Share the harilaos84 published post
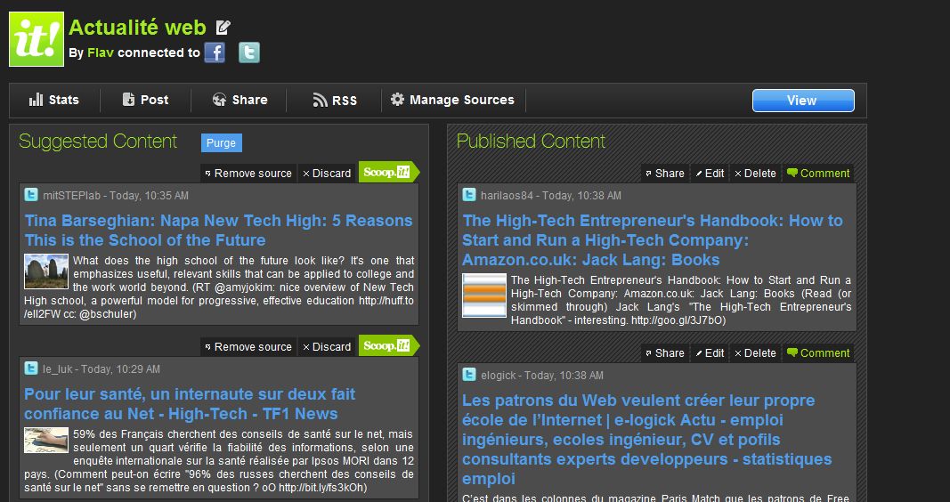Image resolution: width=950 pixels, height=502 pixels. pos(665,174)
